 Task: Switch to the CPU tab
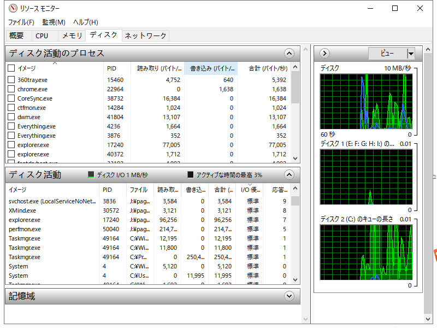coord(42,36)
